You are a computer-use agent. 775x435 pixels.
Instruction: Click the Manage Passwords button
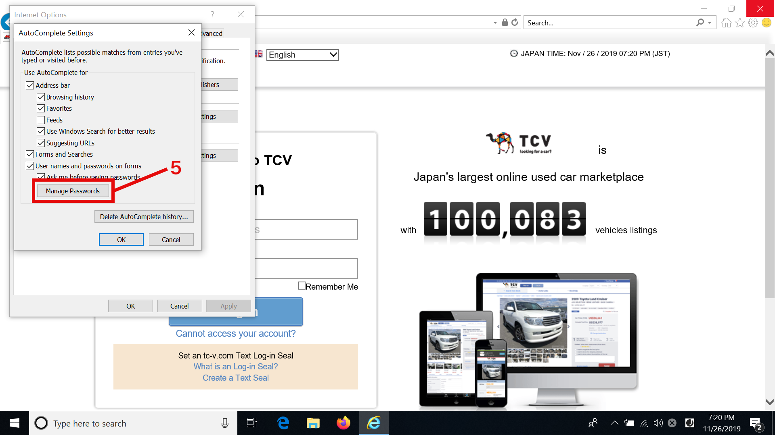(x=73, y=191)
